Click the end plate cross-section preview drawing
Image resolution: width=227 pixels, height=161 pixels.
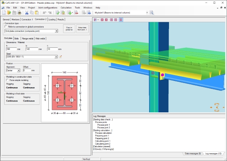64,93
